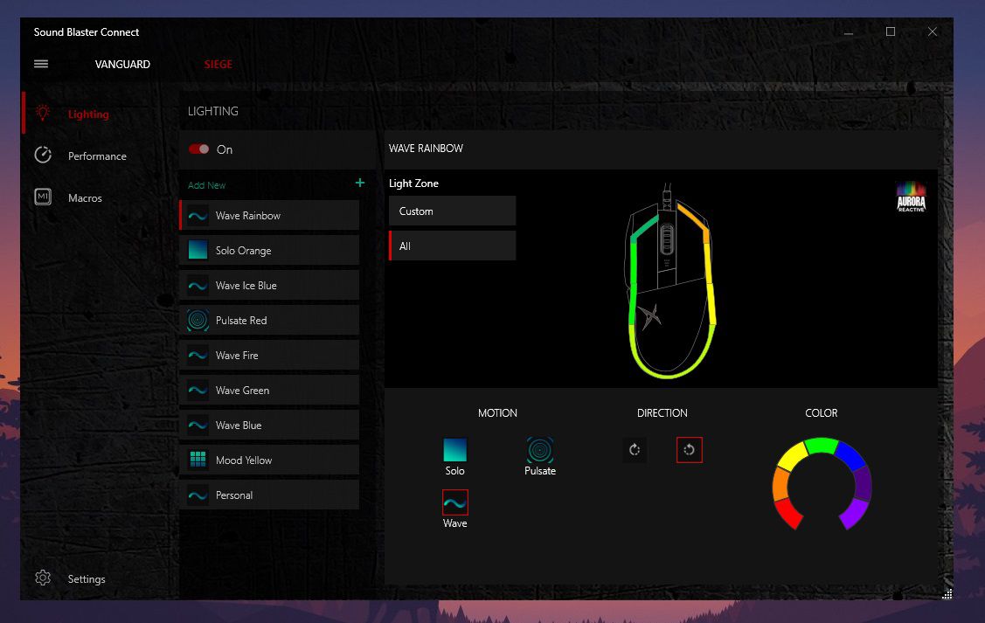The width and height of the screenshot is (985, 623).
Task: Click the wave icon beside Personal
Action: (x=198, y=495)
